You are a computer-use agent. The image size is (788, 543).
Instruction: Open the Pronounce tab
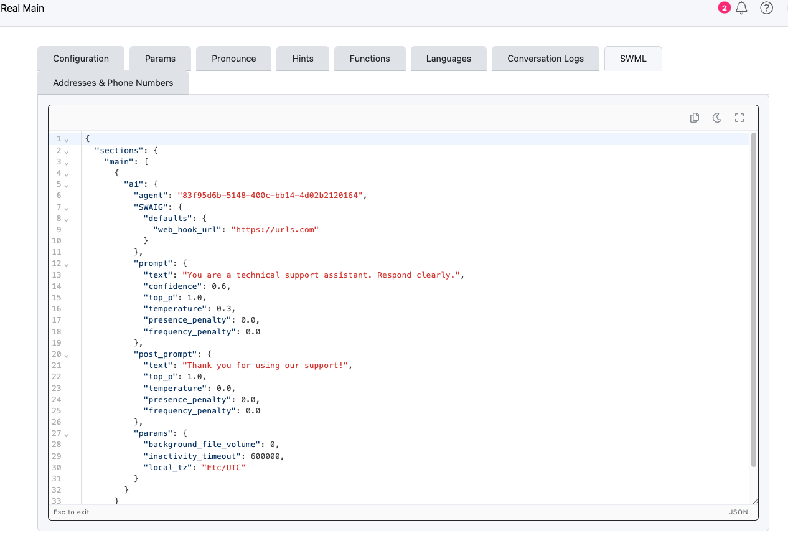coord(233,59)
